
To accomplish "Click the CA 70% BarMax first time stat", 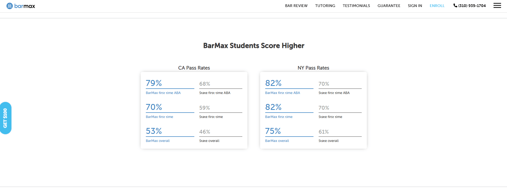I will [154, 107].
